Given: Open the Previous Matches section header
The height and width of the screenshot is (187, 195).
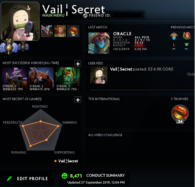Looking at the screenshot, I should click(x=182, y=27).
